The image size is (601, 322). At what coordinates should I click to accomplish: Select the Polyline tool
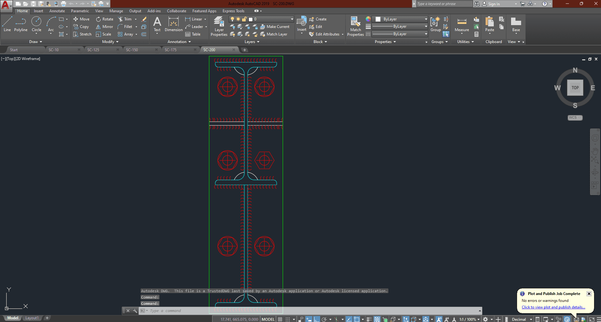point(21,24)
